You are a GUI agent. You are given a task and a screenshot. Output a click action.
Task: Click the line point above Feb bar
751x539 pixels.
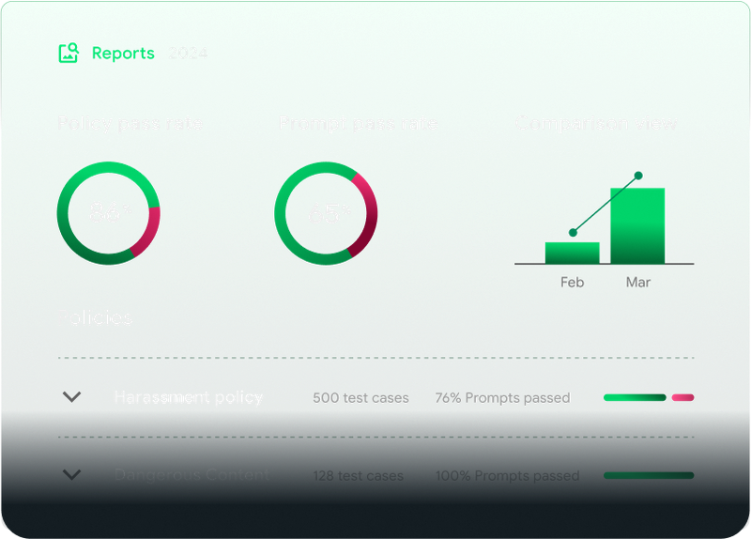(573, 233)
